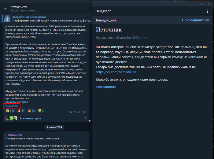Click the screaming face reaction with 689
Viewport: 214px width, 159px height.
(10, 111)
